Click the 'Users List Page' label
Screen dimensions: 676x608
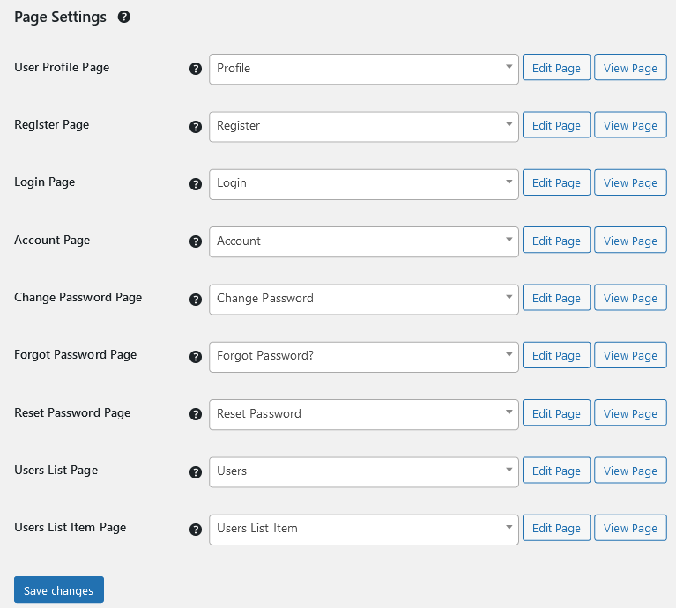click(56, 471)
